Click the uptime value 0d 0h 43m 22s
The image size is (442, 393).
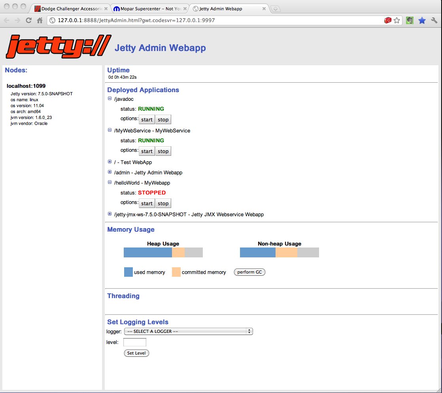point(122,77)
